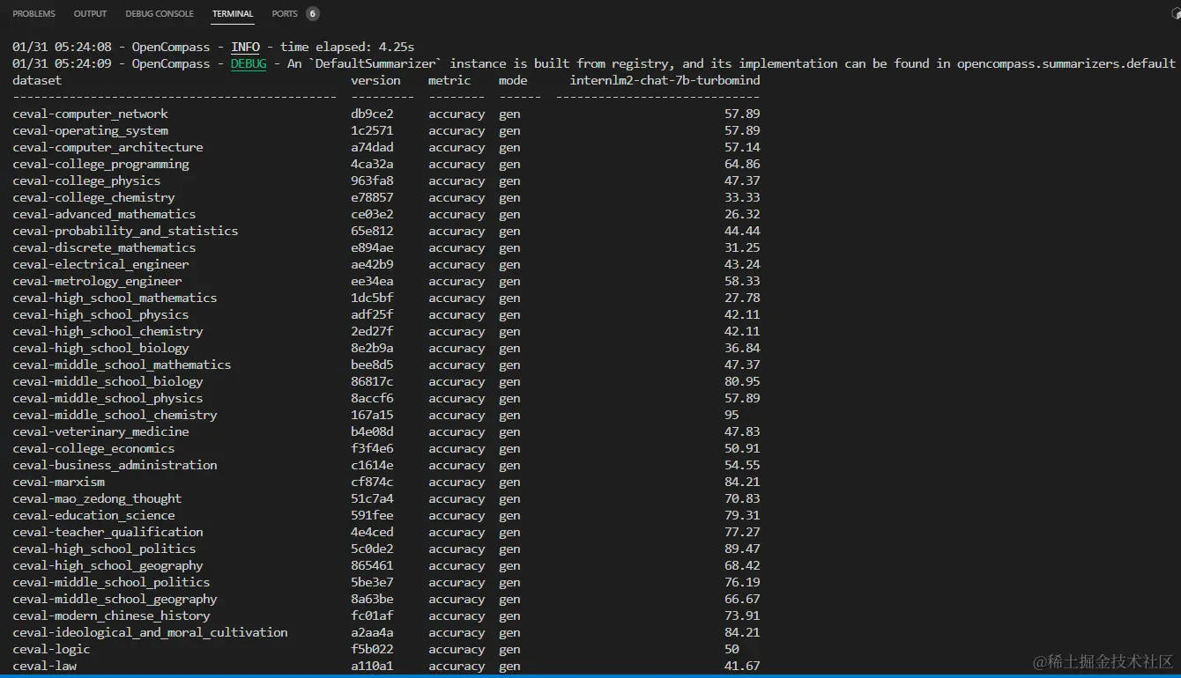Click ceval-high_school_chemistry dataset name
This screenshot has width=1181, height=678.
click(108, 331)
